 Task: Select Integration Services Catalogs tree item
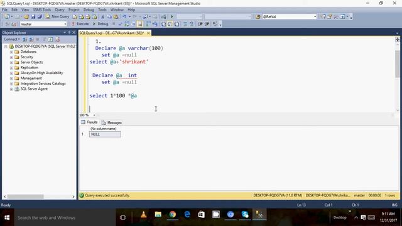coord(43,83)
